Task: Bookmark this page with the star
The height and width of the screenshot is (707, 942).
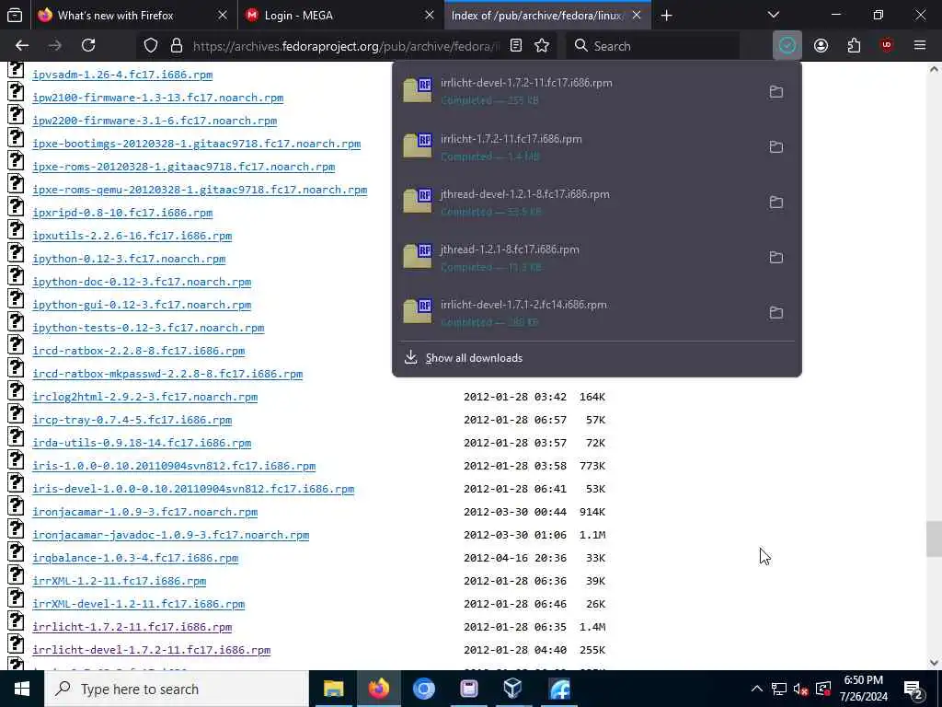Action: [542, 46]
